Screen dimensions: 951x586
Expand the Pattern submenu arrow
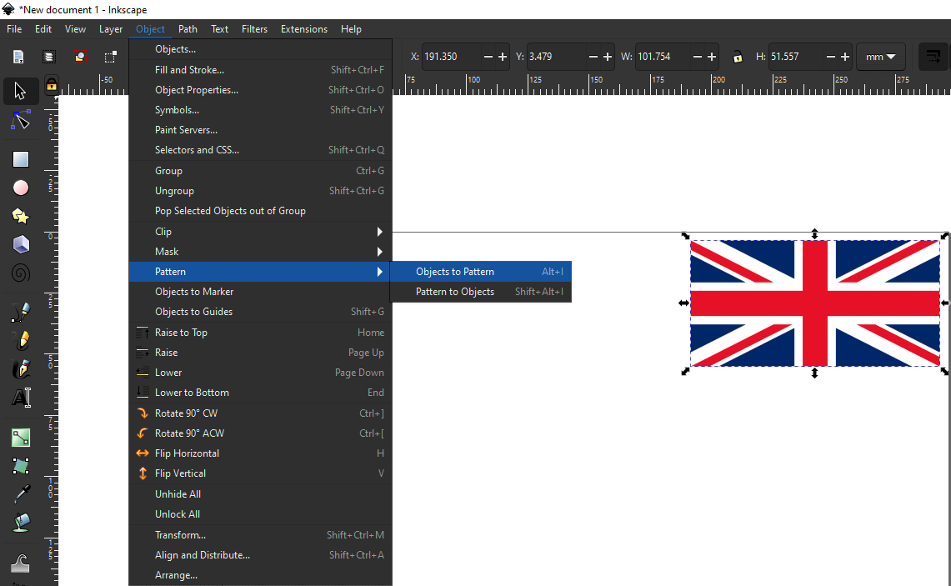pos(380,272)
